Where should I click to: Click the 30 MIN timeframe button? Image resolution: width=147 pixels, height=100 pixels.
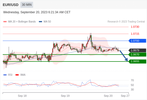click(x=27, y=5)
